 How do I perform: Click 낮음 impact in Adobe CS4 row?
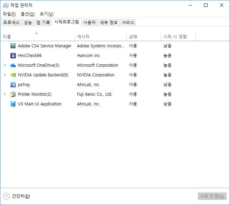tap(167, 46)
